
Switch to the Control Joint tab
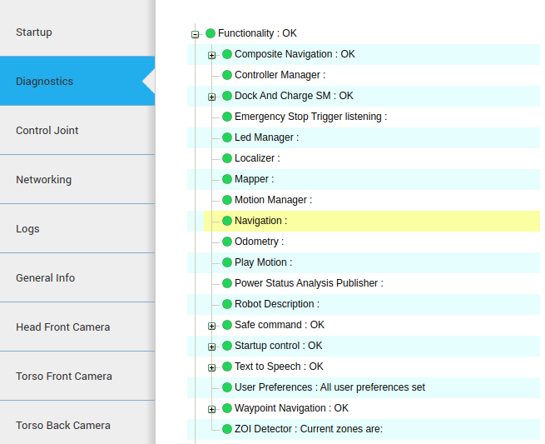click(x=47, y=131)
